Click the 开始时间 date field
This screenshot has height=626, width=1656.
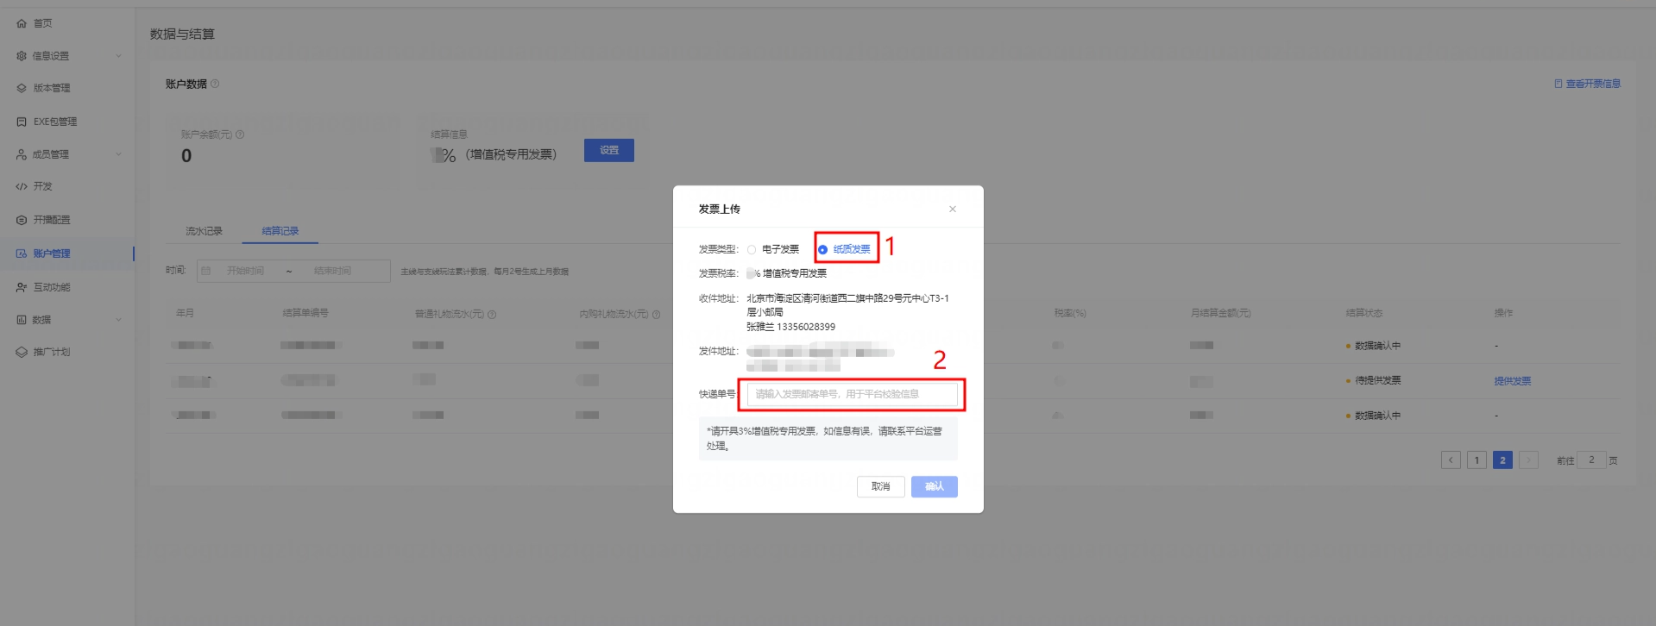click(x=246, y=271)
